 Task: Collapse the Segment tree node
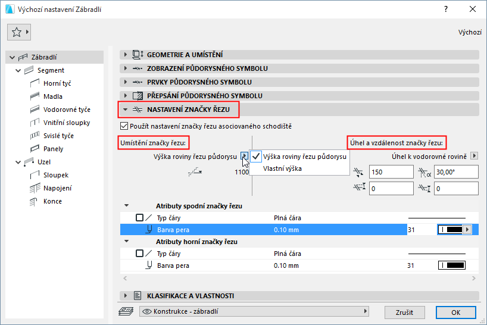18,70
